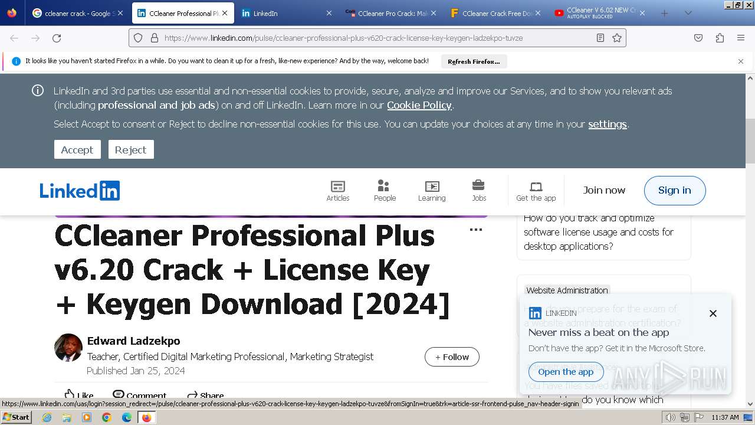The width and height of the screenshot is (755, 425).
Task: Open the Save to Pocket icon
Action: 698,38
